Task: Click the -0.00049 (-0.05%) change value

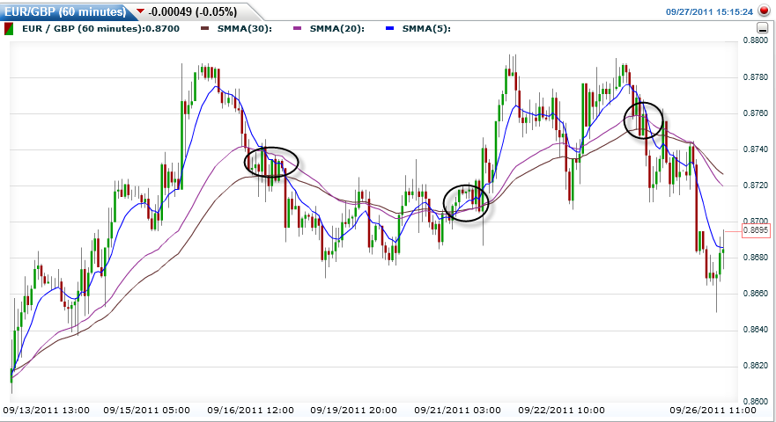Action: [x=192, y=11]
